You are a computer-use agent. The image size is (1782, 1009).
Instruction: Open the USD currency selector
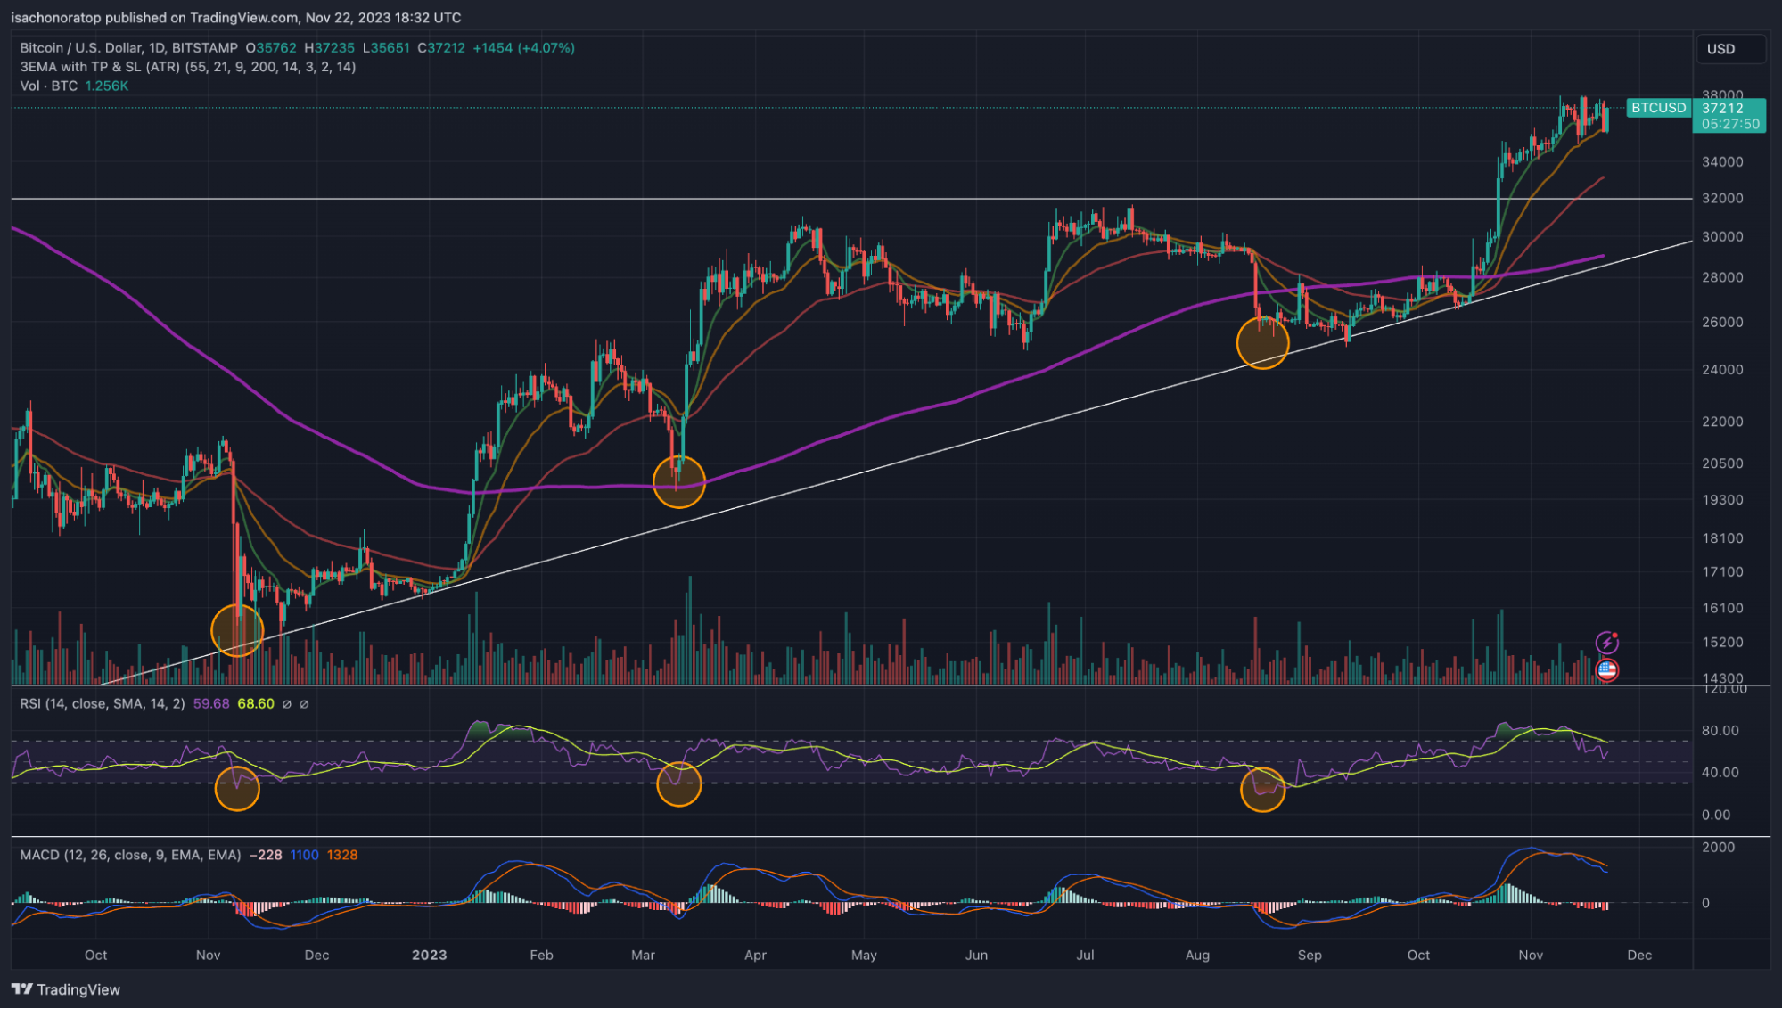1730,49
